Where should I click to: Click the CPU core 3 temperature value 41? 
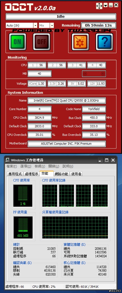[81, 65]
